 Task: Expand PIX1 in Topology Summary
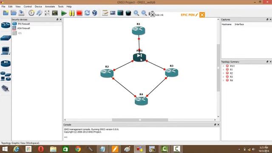click(224, 66)
